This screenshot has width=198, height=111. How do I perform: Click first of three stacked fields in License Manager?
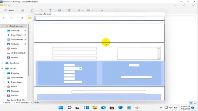[74, 49]
